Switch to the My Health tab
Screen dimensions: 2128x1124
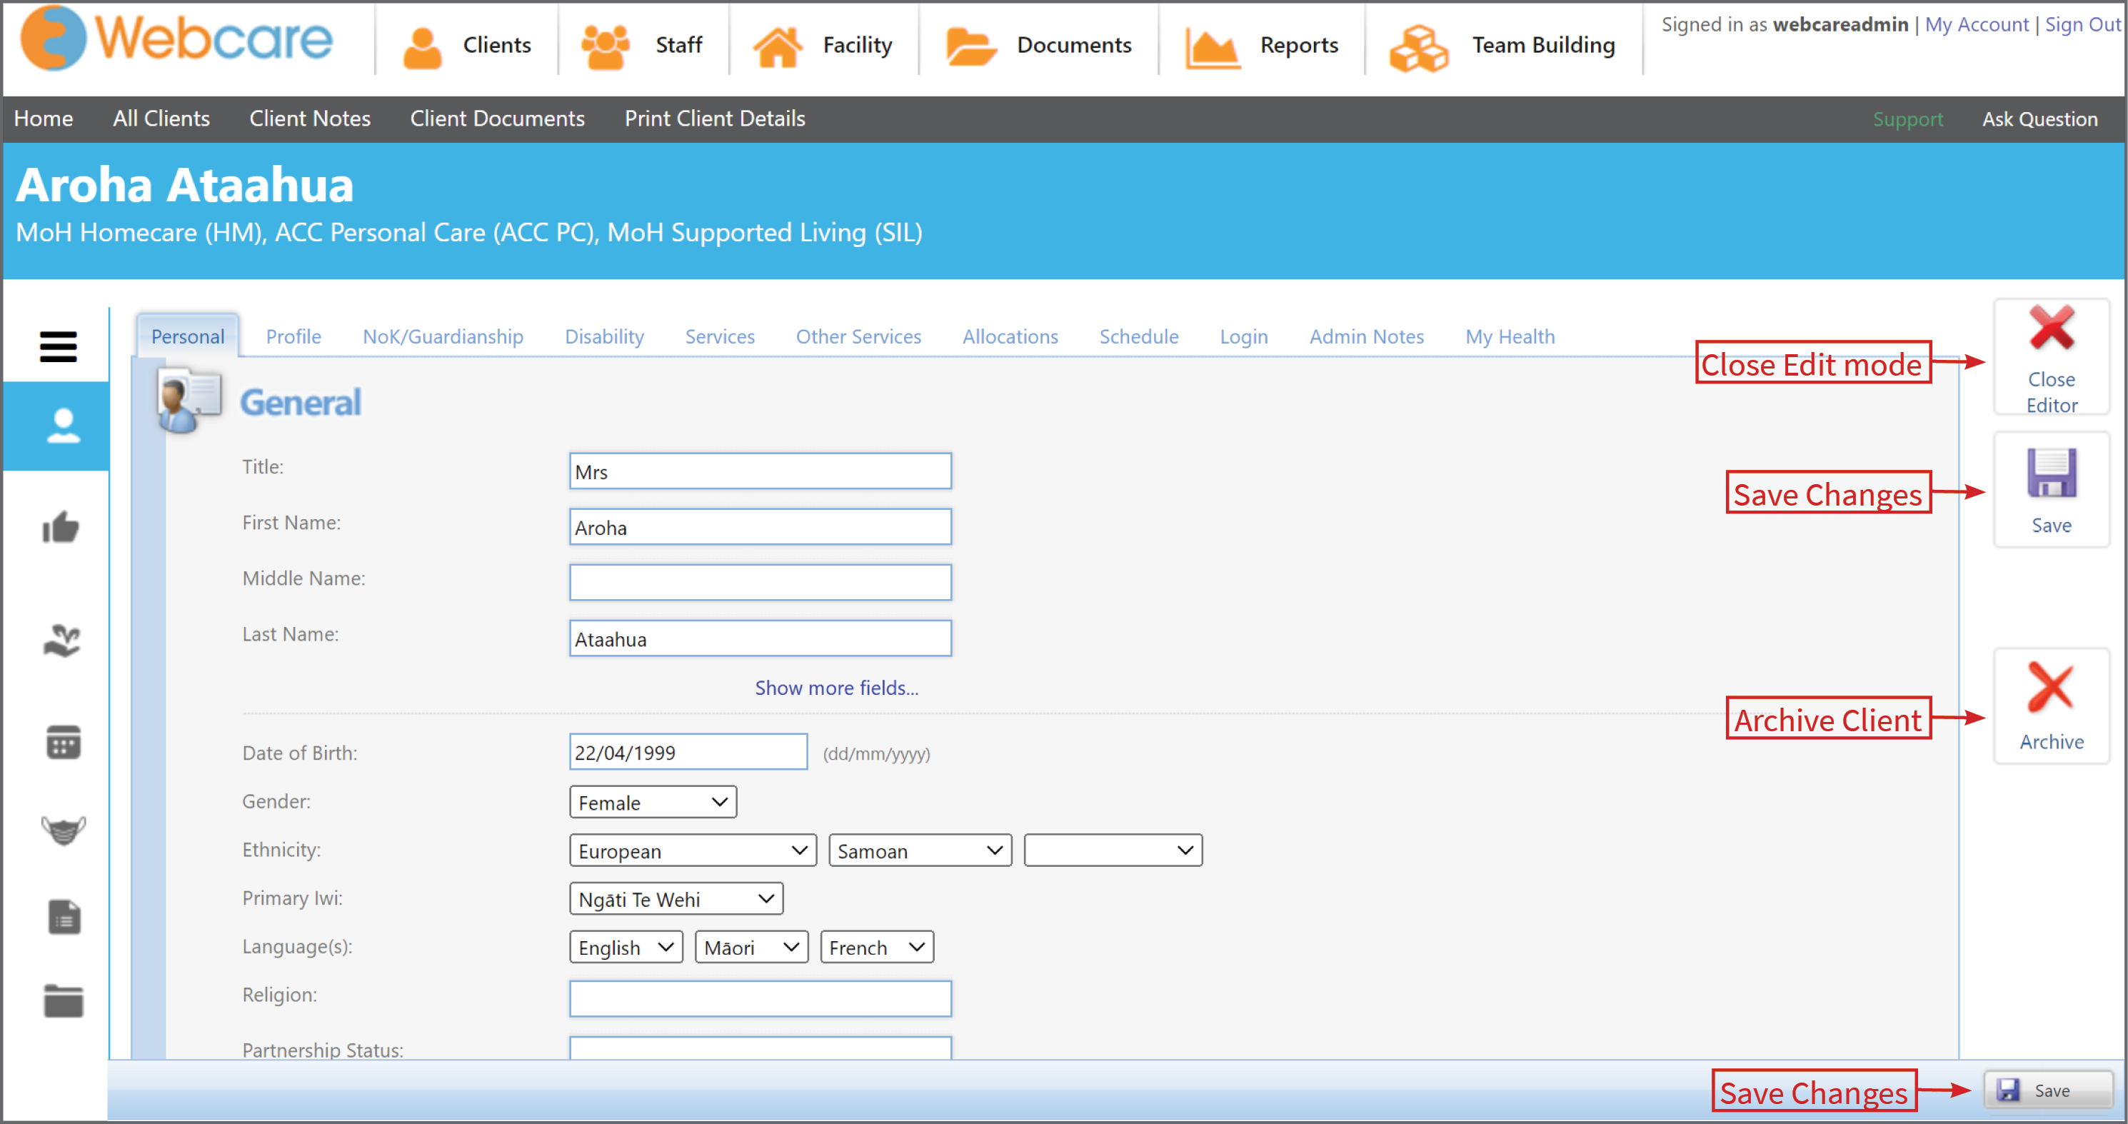tap(1510, 336)
